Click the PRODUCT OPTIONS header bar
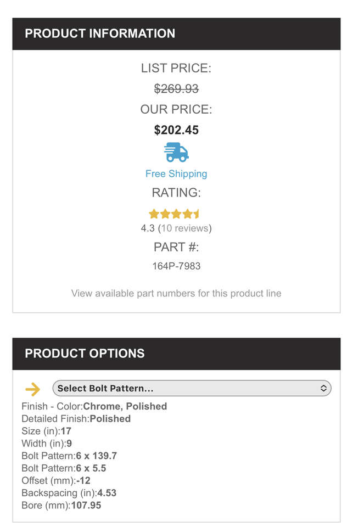The height and width of the screenshot is (527, 353). point(176,354)
